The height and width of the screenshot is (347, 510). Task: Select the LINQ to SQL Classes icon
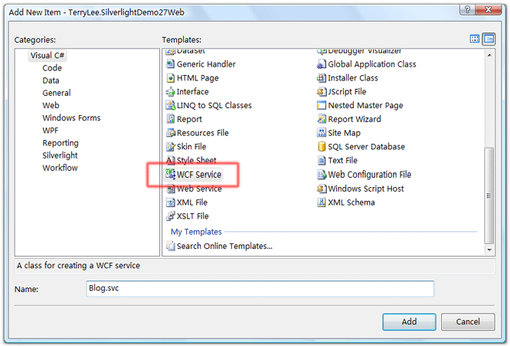coord(171,105)
